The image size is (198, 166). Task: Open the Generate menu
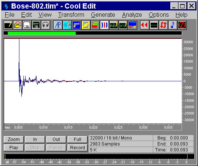tap(103, 15)
